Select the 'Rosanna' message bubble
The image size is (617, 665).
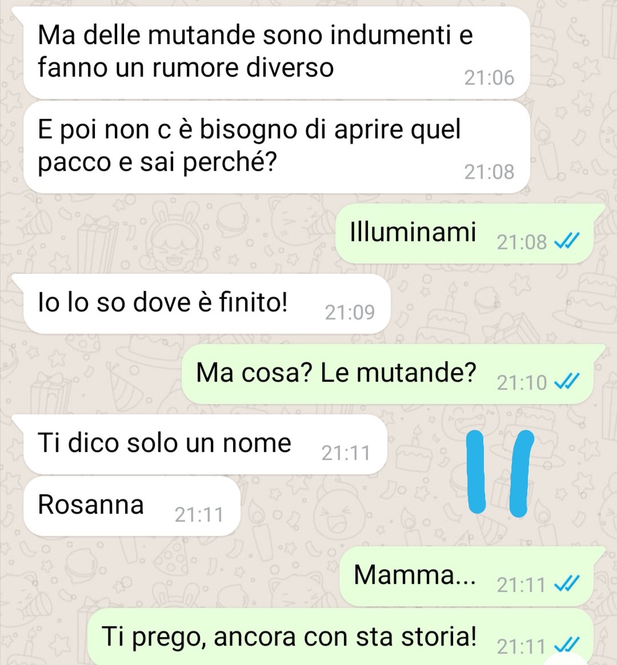132,506
